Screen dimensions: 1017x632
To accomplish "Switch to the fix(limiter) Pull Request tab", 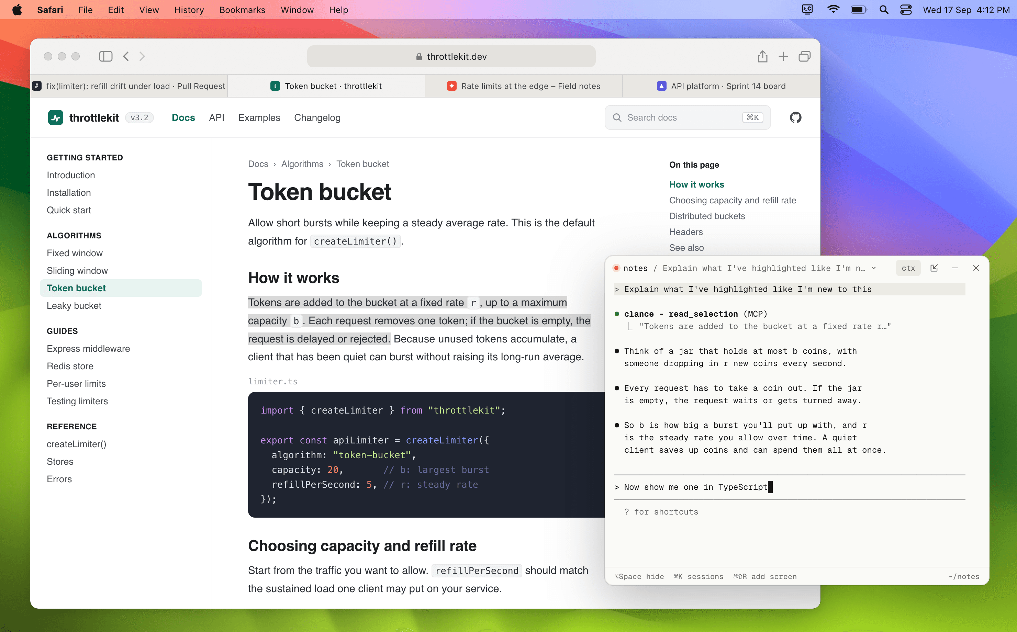I will point(129,86).
